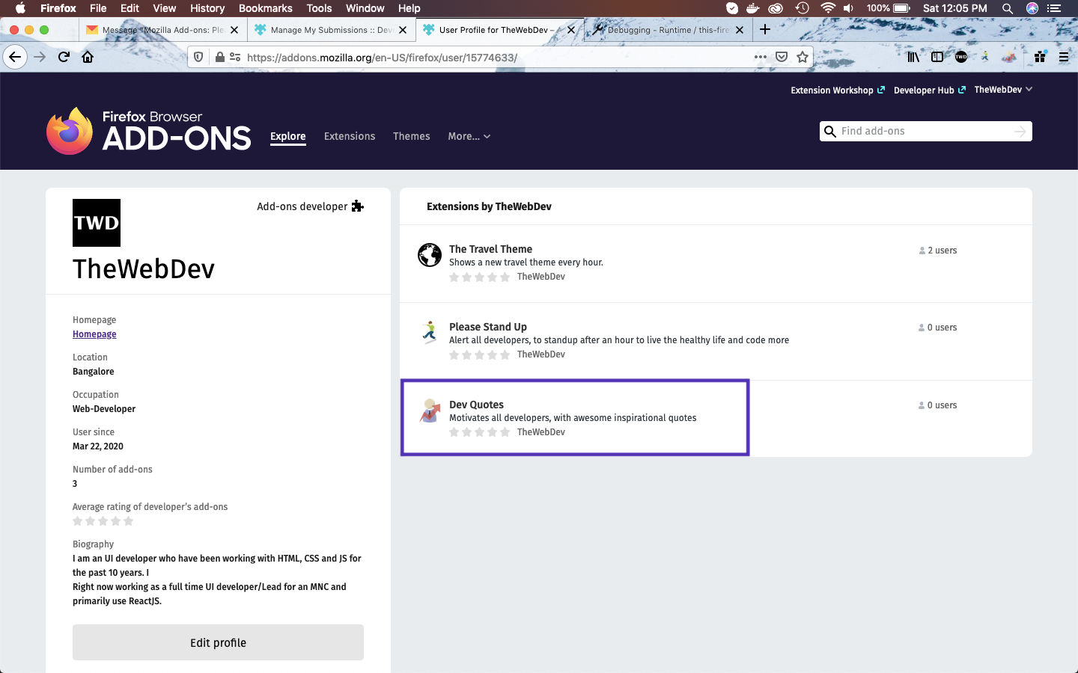Go to the Explore section
Image resolution: width=1078 pixels, height=673 pixels.
tap(288, 136)
